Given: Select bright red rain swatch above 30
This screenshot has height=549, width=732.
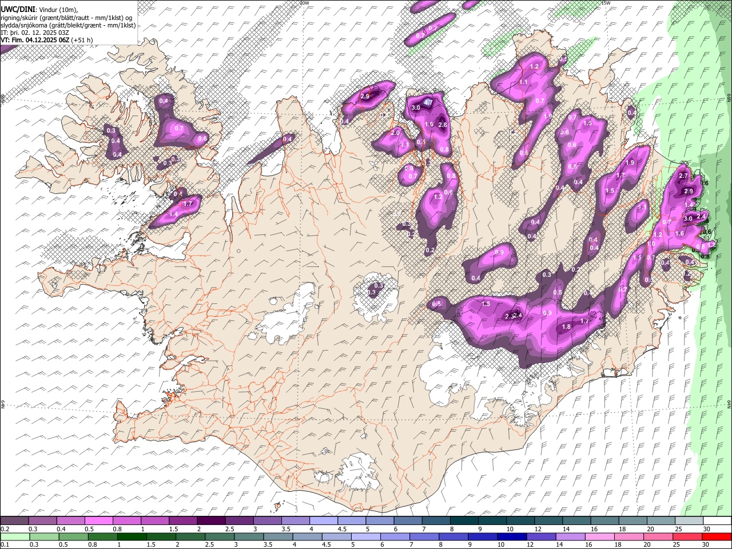Looking at the screenshot, I should tap(717, 536).
